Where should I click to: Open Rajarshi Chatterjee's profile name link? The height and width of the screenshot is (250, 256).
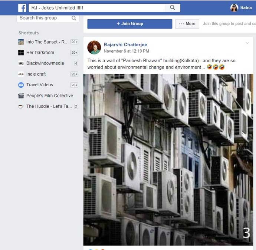tap(125, 44)
